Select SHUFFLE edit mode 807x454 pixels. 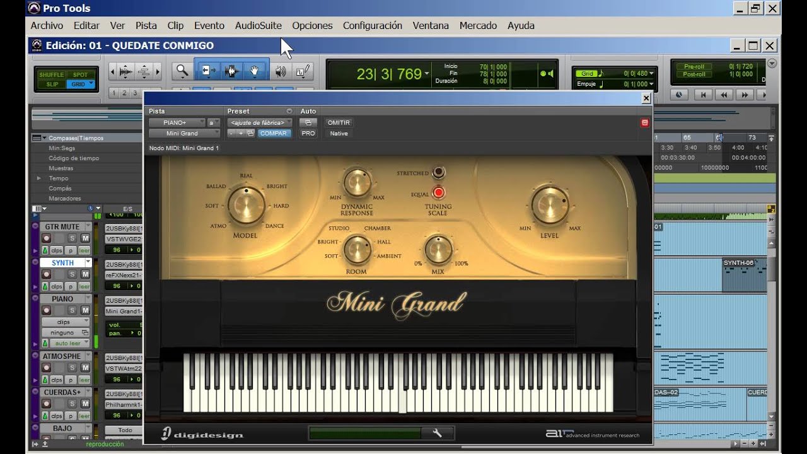(x=52, y=74)
